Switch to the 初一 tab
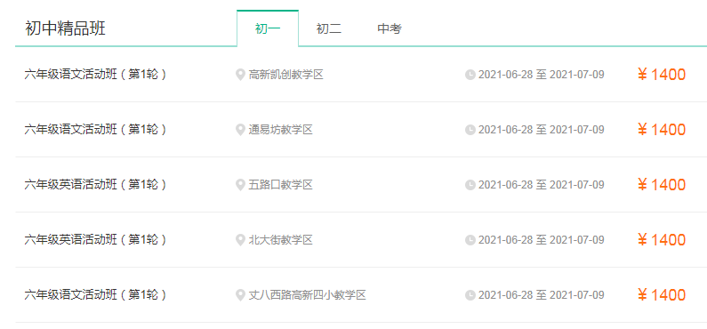 [268, 28]
